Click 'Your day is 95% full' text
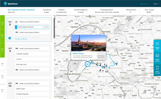Screen dimensions: 161x99 click(21, 39)
